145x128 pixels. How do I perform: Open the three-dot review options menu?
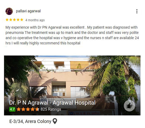coord(137,11)
